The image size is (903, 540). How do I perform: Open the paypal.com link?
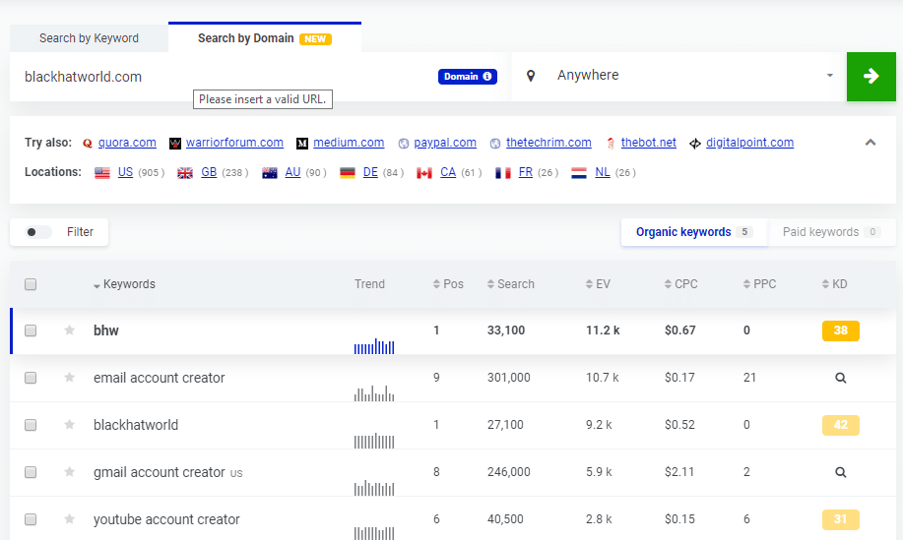[x=444, y=143]
